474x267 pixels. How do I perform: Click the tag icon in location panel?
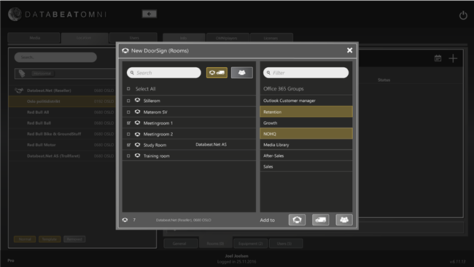pos(22,74)
